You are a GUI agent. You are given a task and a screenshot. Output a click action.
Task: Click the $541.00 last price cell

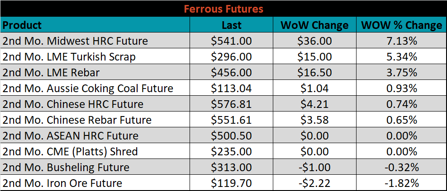[232, 41]
